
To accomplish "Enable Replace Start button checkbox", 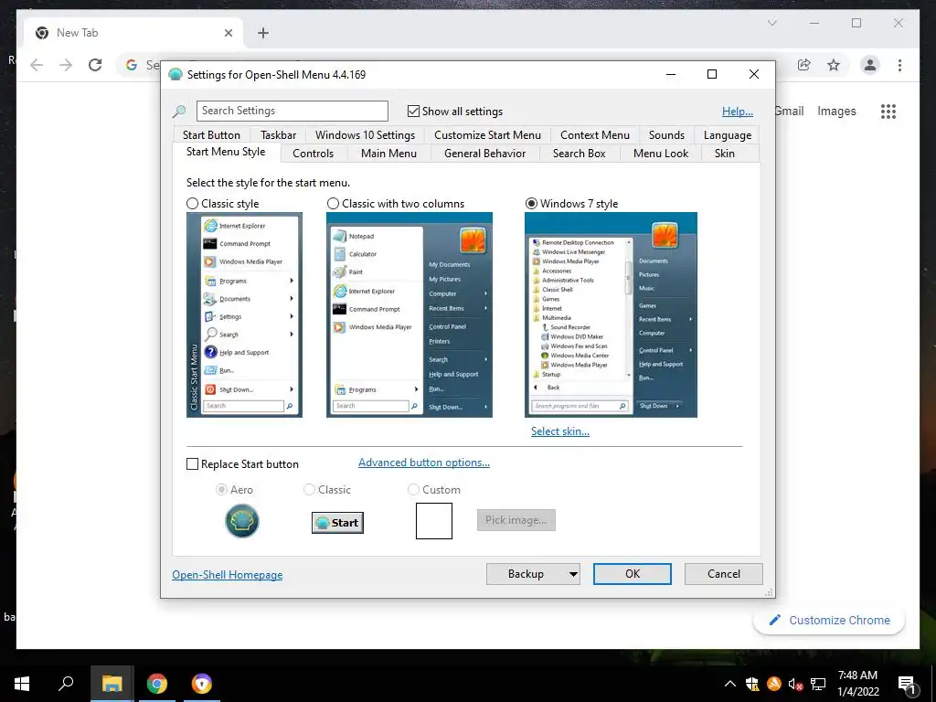I will tap(192, 463).
